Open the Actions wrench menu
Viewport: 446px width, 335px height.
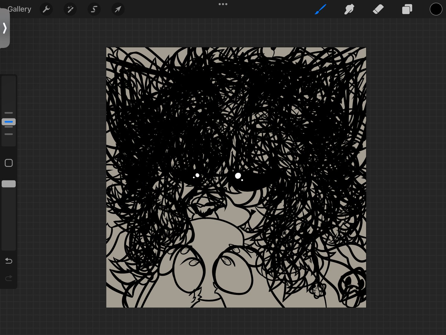tap(46, 9)
